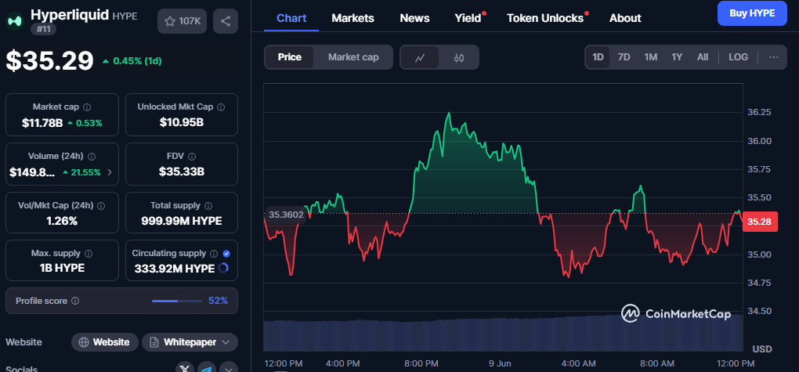This screenshot has height=372, width=799.
Task: Expand more socials chevron button
Action: click(229, 369)
